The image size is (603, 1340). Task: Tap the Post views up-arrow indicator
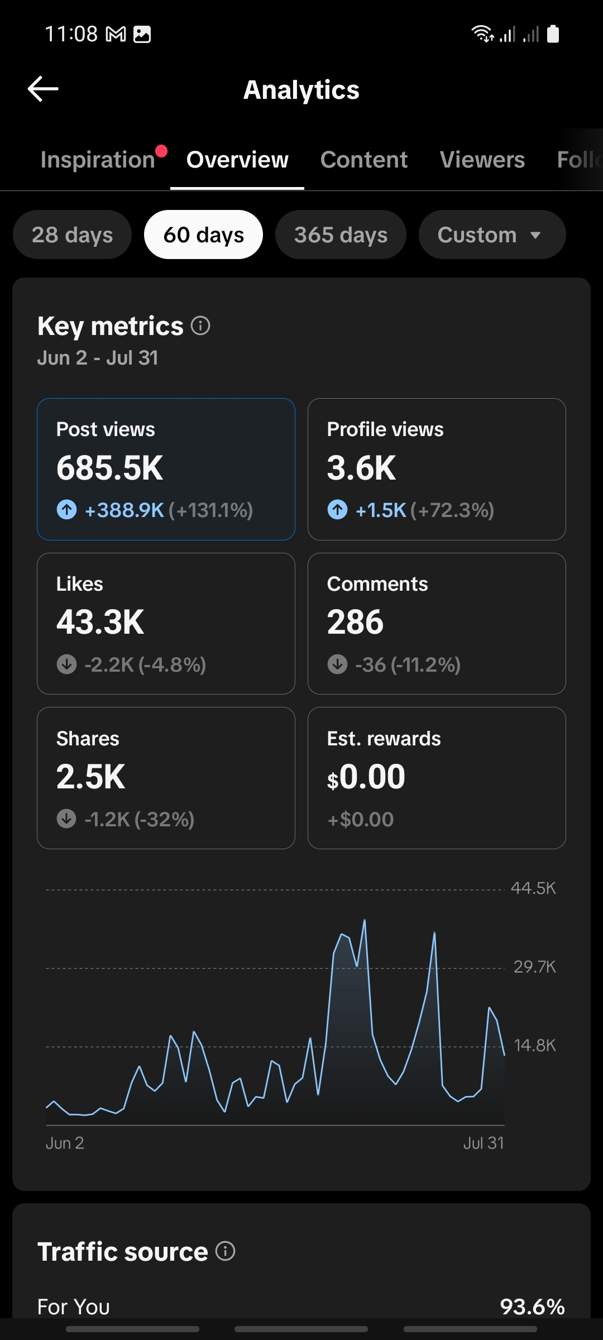pyautogui.click(x=67, y=510)
